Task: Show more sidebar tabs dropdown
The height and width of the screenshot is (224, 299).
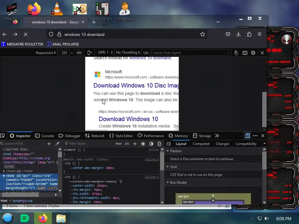Action: 265,143
